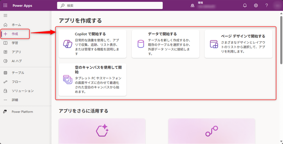Select the ページ デザインで開始する card title
This screenshot has width=283, height=144.
click(243, 36)
